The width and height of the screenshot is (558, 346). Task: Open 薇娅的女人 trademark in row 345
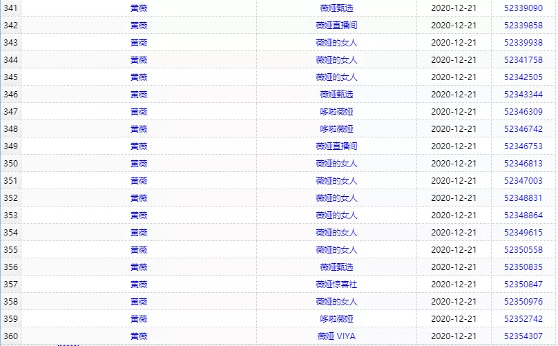[336, 77]
